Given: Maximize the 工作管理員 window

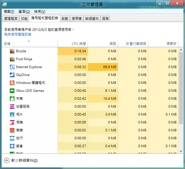Looking at the screenshot, I should (167, 3).
